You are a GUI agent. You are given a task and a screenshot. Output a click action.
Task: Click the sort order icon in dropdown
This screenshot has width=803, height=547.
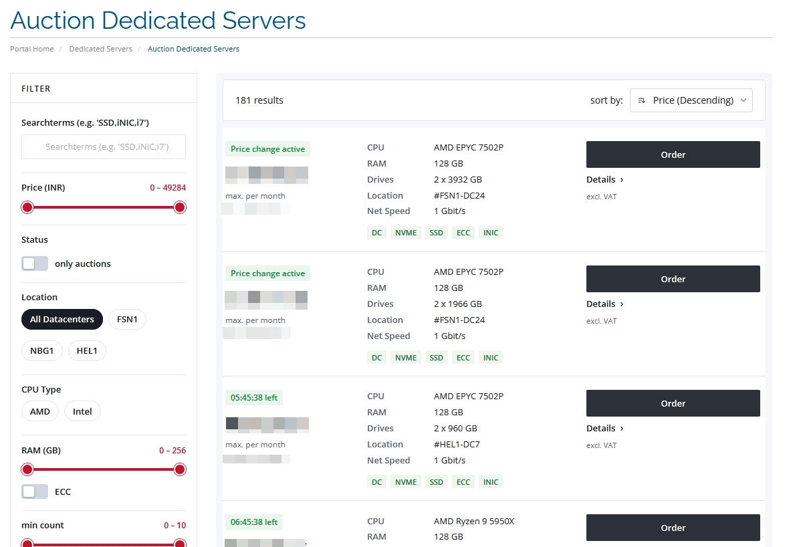pyautogui.click(x=641, y=100)
